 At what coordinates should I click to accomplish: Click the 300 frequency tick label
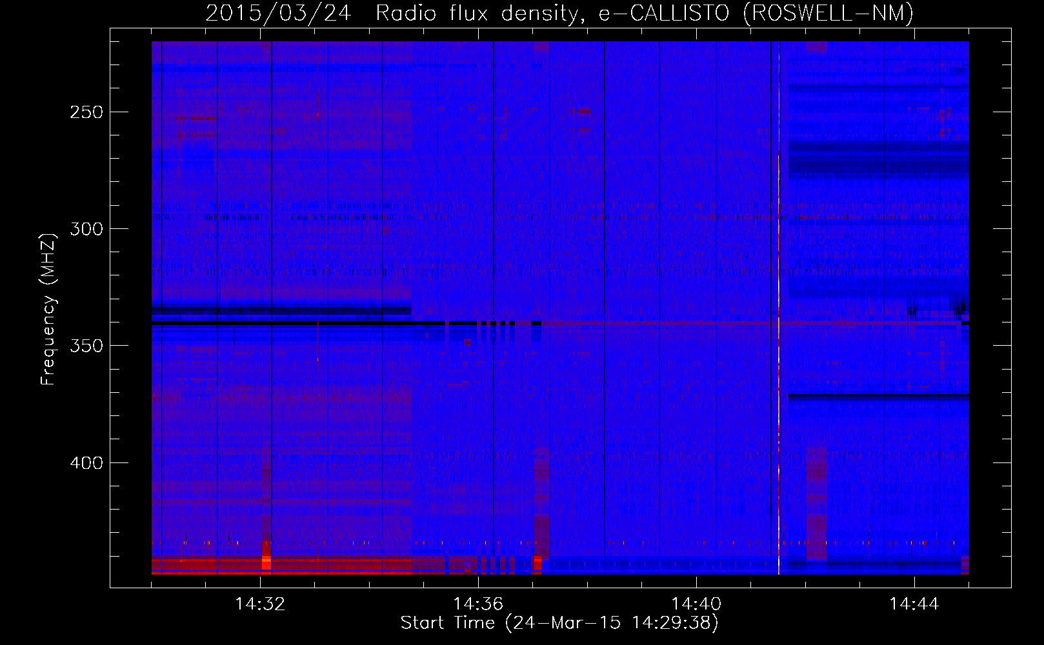coord(86,229)
